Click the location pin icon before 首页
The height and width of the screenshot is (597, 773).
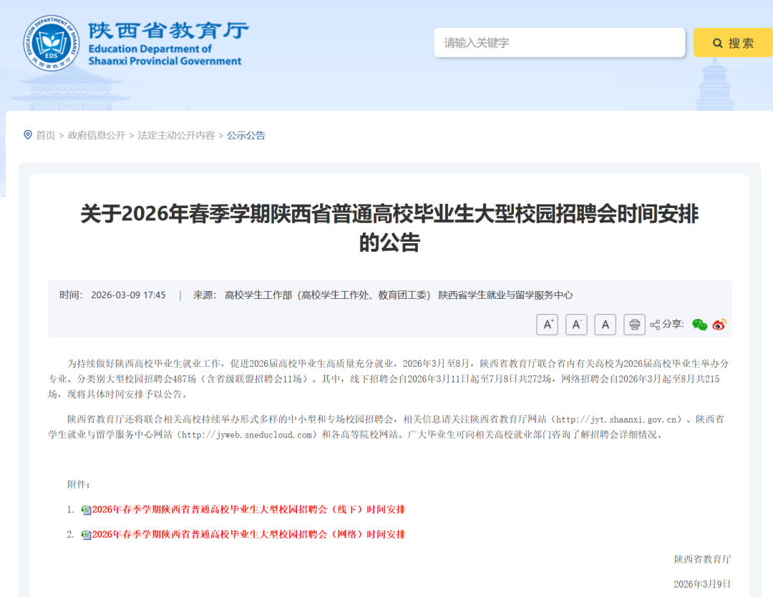coord(27,135)
